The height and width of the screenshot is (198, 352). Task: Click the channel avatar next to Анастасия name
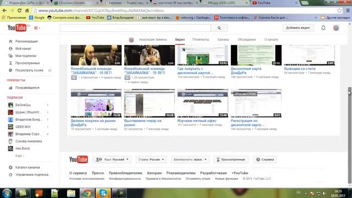point(131,40)
